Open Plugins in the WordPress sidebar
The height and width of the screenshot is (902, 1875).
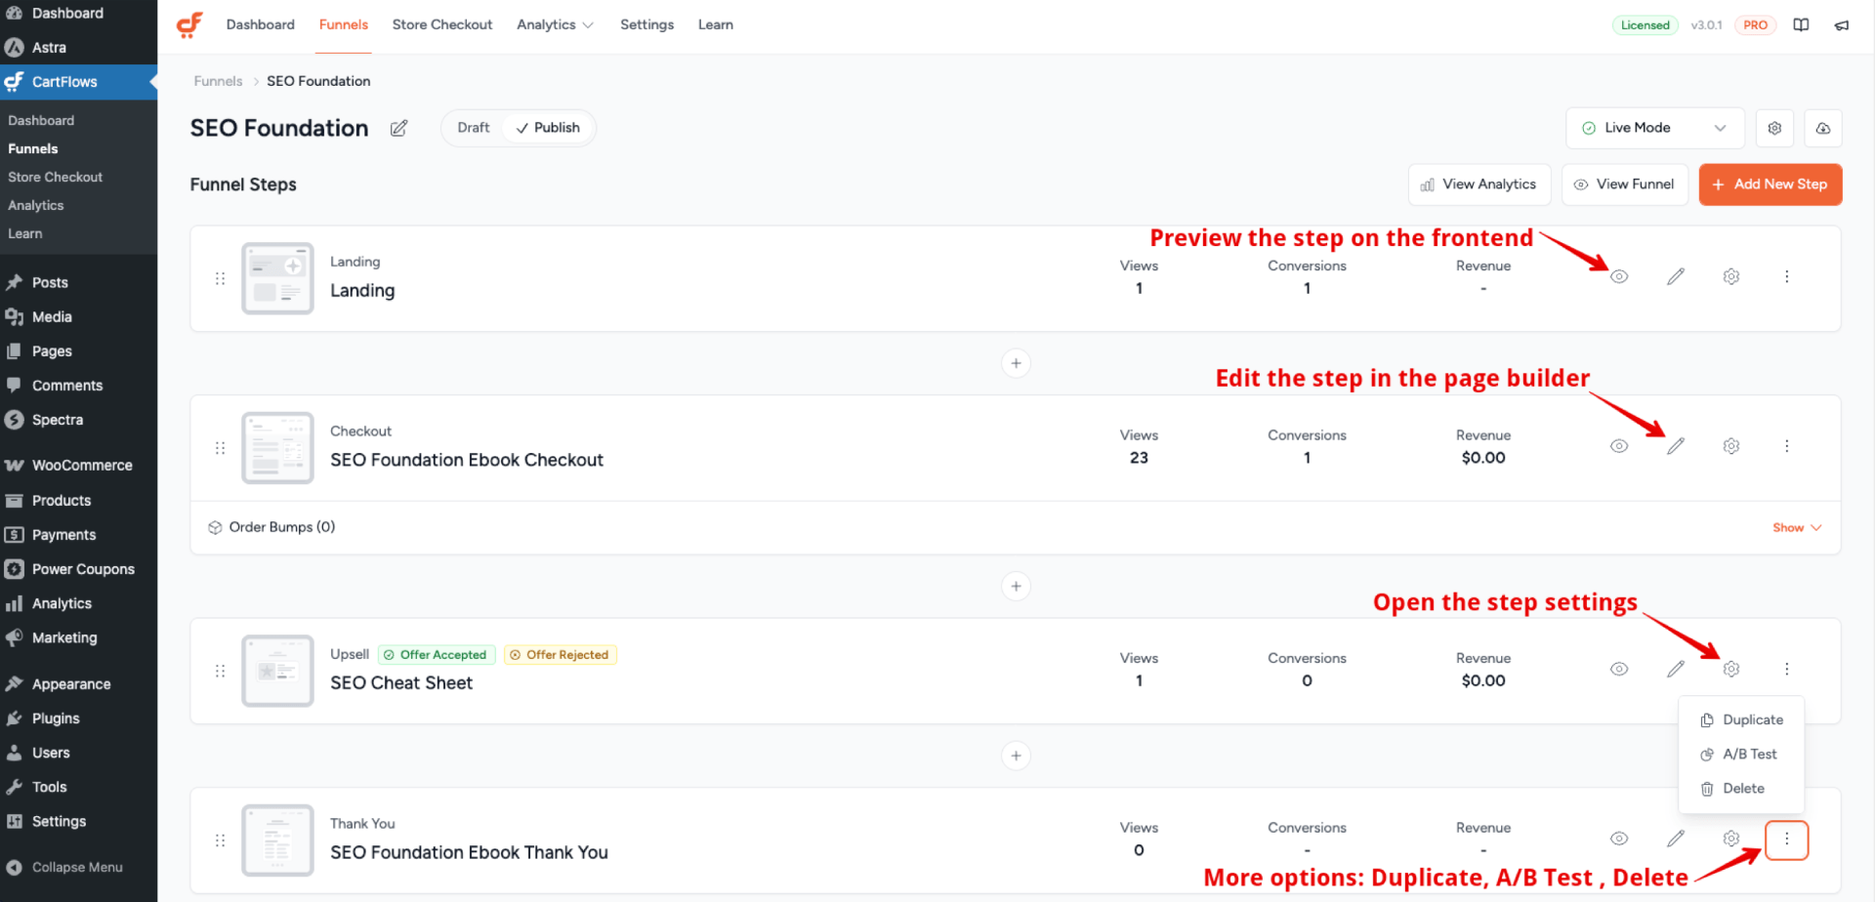[x=78, y=718]
